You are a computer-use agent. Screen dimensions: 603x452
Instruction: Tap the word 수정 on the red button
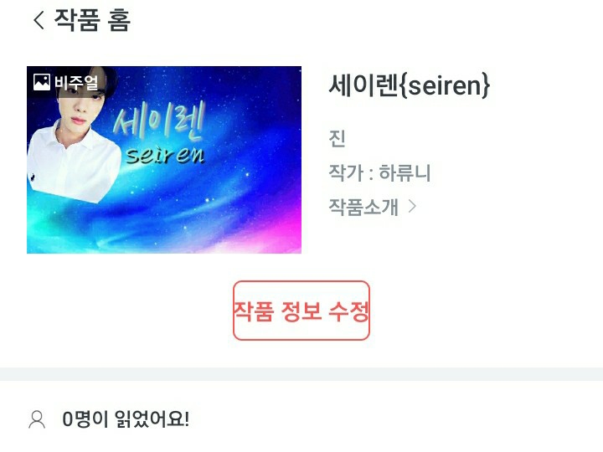click(349, 311)
